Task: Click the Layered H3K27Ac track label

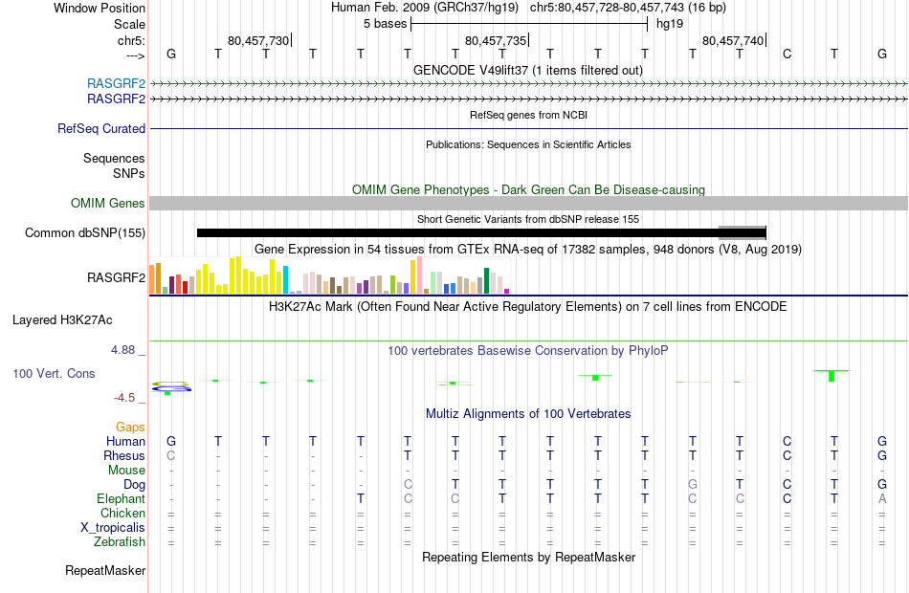Action: 62,320
